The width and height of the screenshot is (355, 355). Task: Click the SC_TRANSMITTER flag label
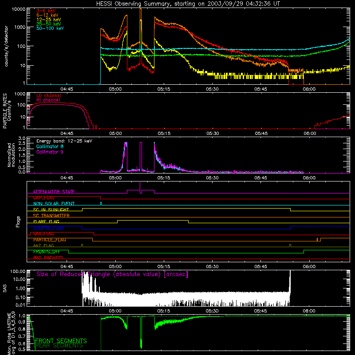pyautogui.click(x=51, y=216)
